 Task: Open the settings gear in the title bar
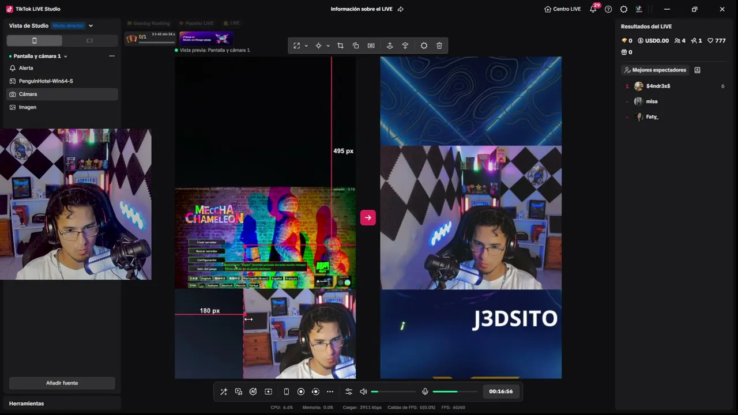(624, 9)
